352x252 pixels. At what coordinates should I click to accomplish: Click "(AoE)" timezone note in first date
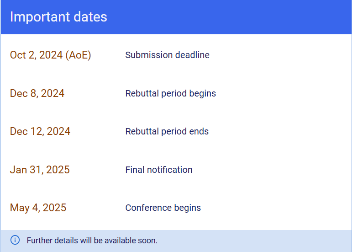point(78,55)
